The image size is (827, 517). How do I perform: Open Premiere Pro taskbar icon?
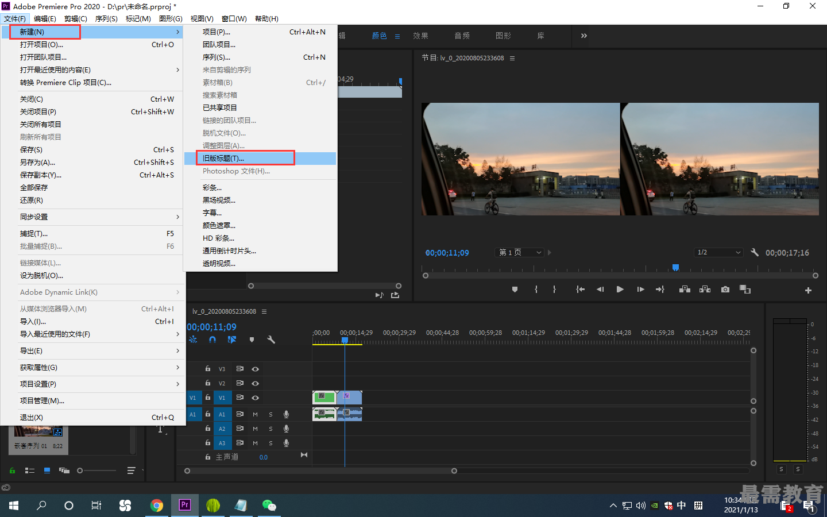184,505
